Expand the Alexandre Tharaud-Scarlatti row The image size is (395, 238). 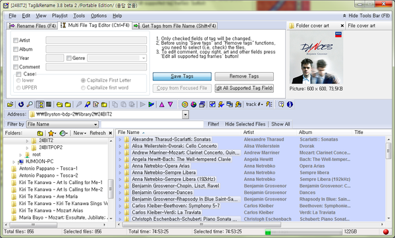click(x=120, y=139)
